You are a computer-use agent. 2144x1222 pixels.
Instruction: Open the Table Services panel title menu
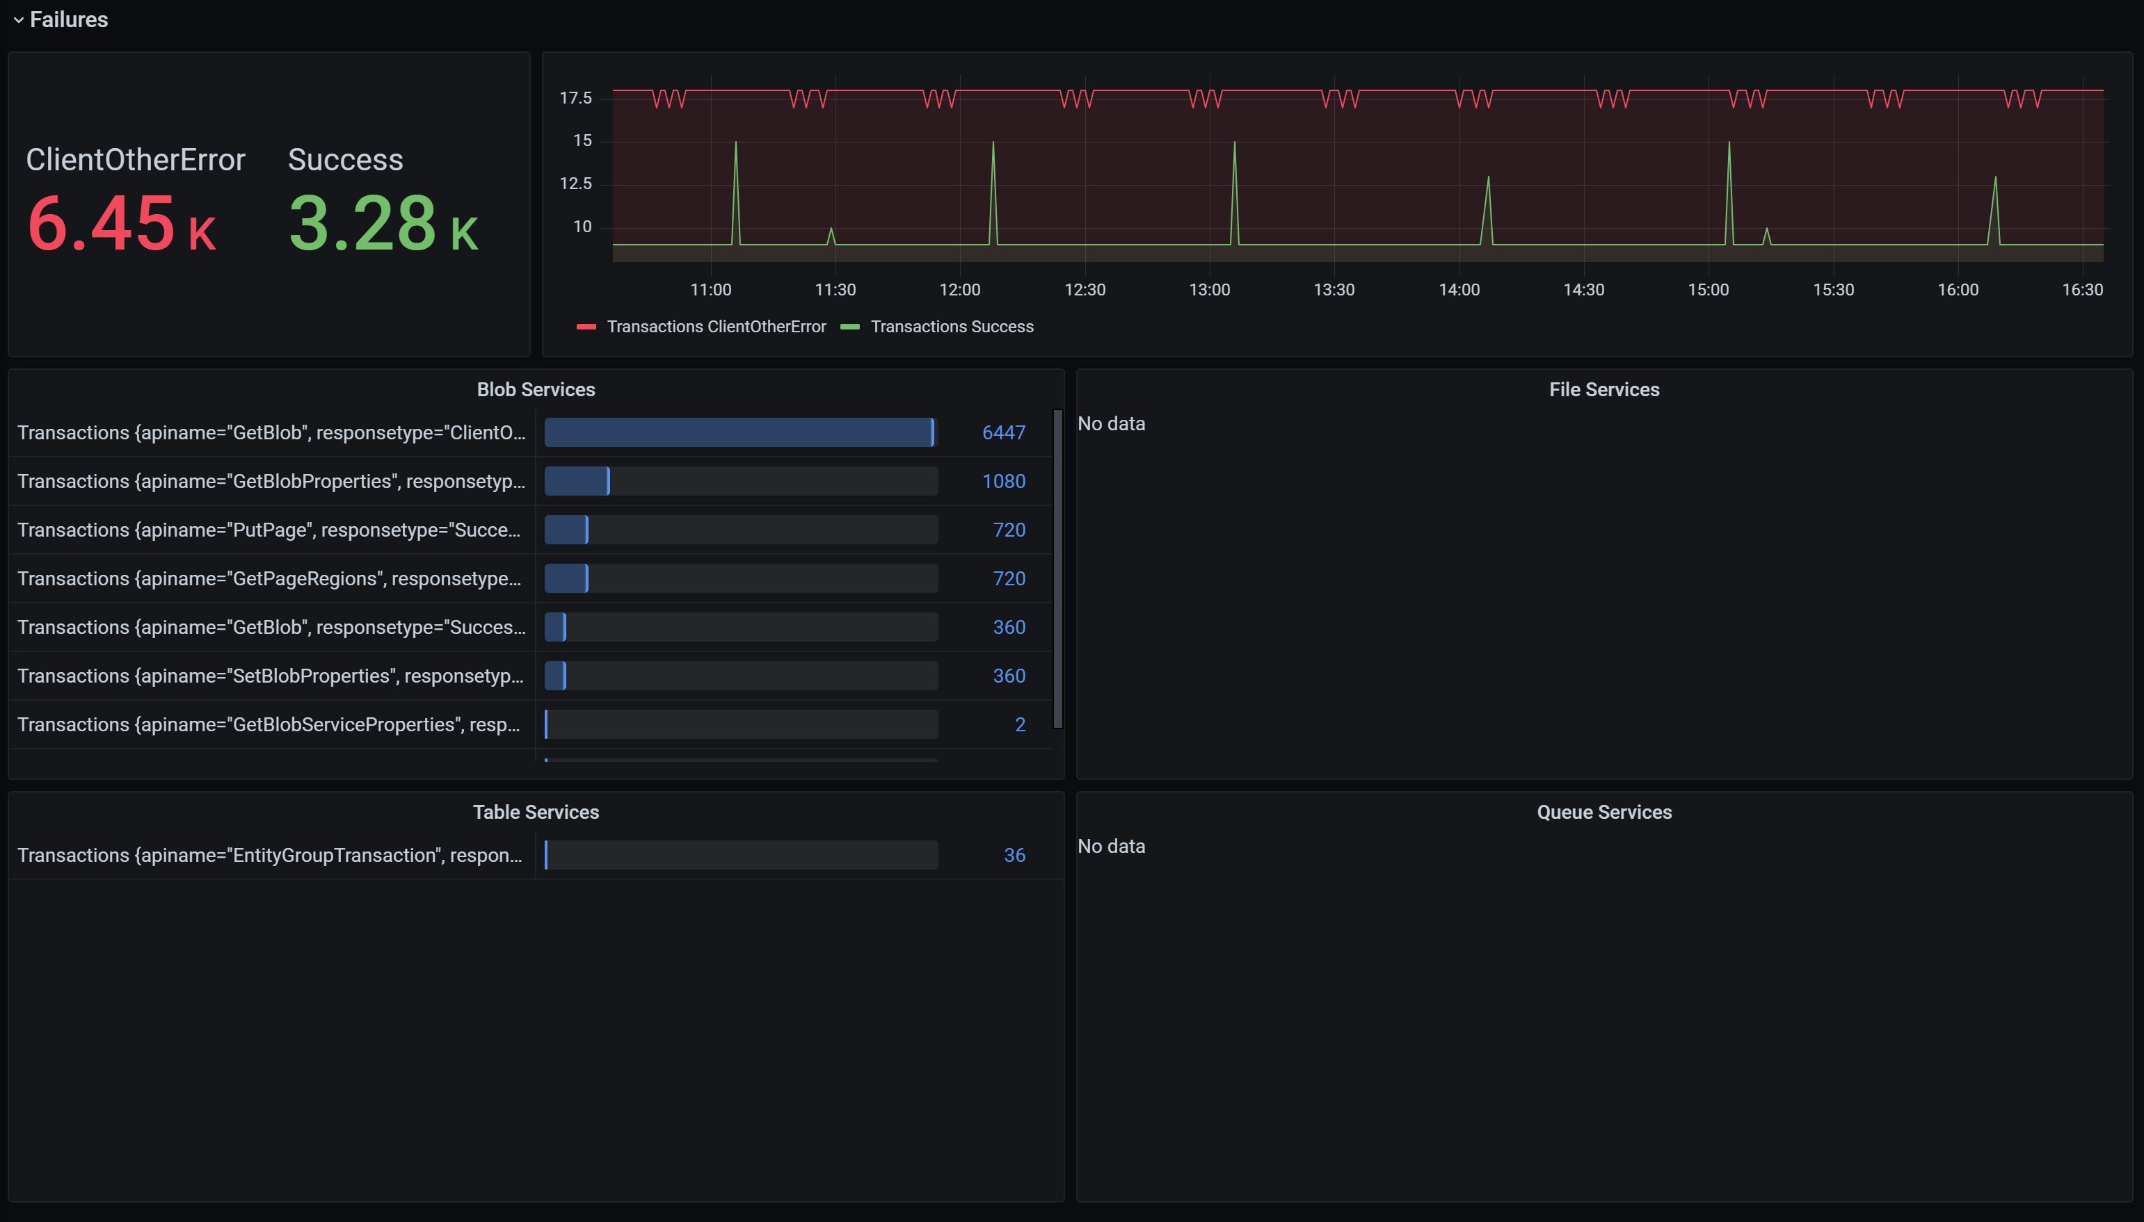tap(536, 812)
